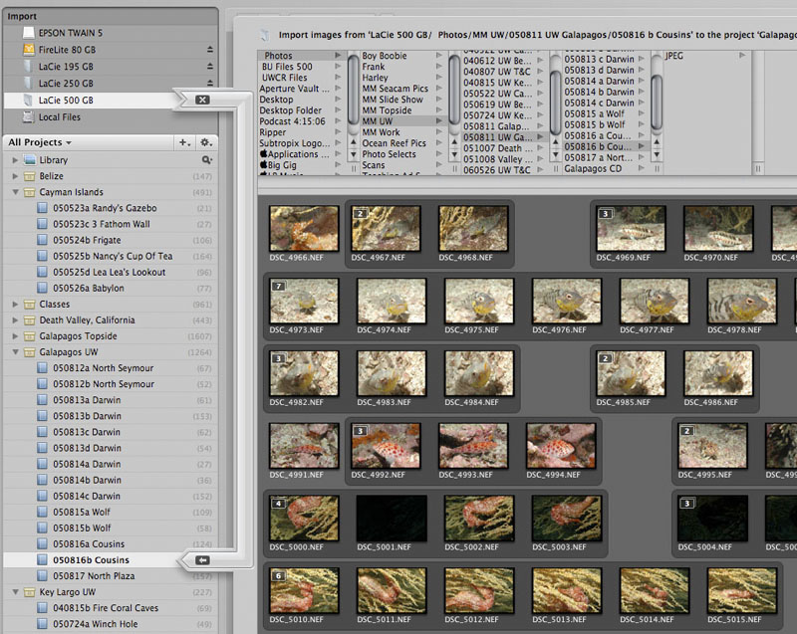
Task: Expand the Belize project folder
Action: click(x=15, y=176)
